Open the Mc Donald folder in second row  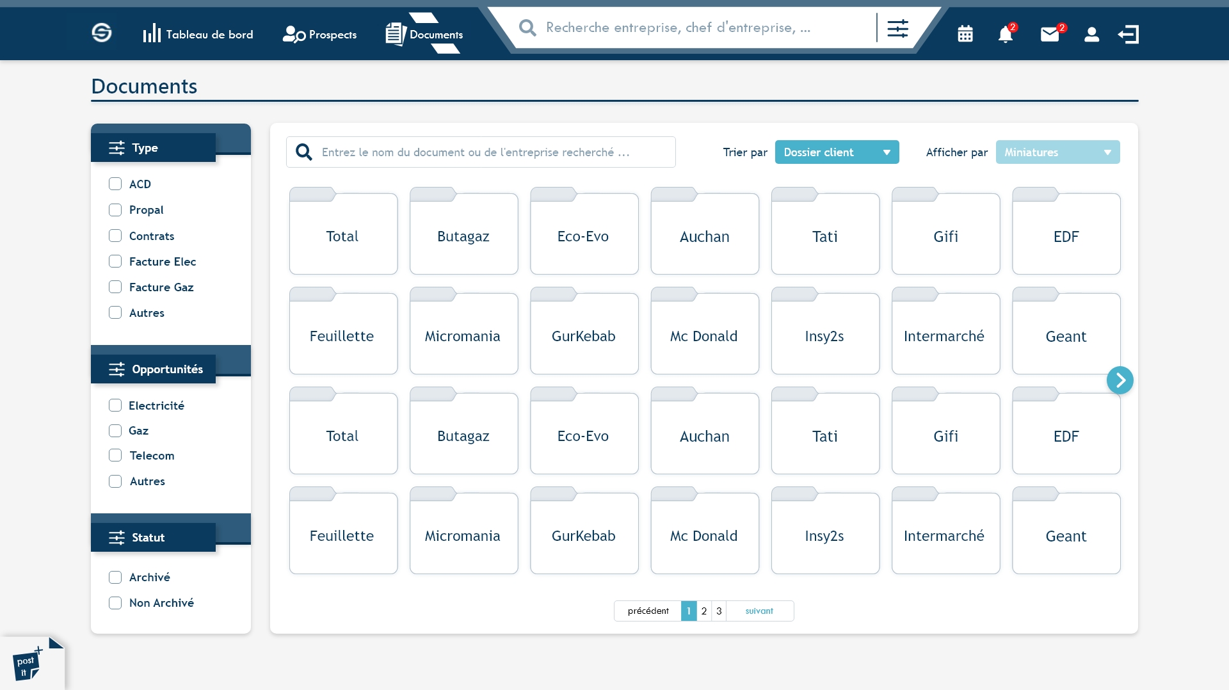click(705, 331)
